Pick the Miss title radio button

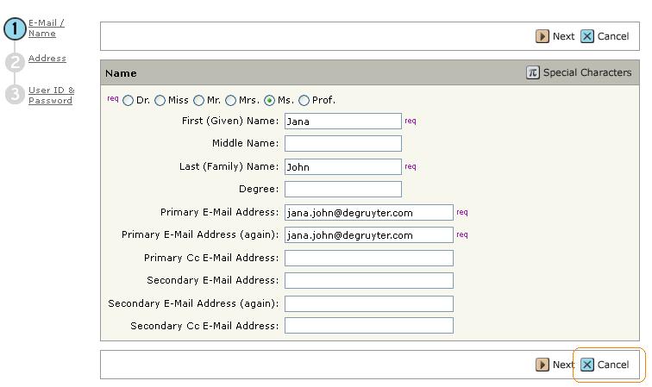tap(160, 101)
